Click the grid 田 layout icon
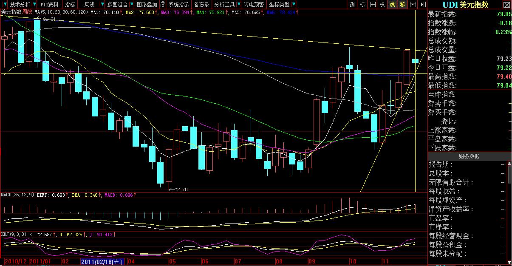 (x=373, y=5)
